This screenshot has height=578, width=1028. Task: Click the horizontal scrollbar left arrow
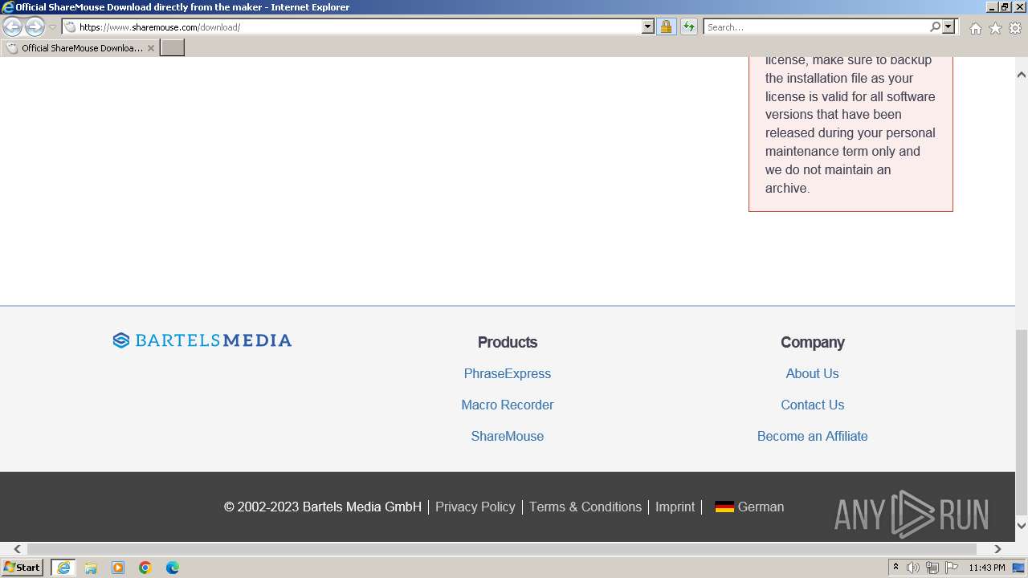tap(17, 549)
